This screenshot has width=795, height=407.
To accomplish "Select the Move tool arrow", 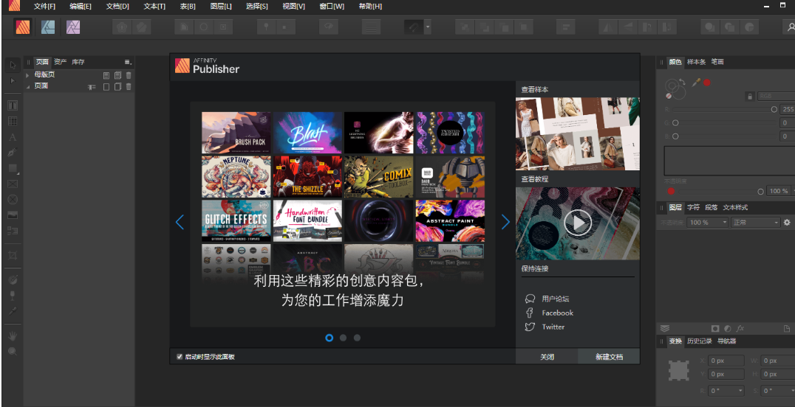I will (13, 66).
